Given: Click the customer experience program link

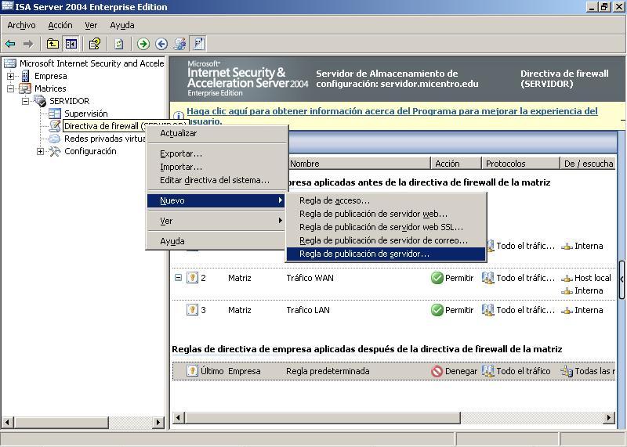Looking at the screenshot, I should [392, 111].
